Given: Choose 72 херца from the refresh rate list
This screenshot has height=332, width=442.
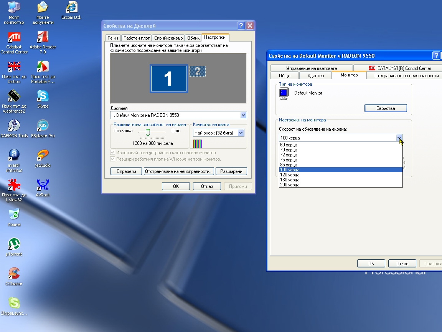Looking at the screenshot, I should tap(341, 155).
